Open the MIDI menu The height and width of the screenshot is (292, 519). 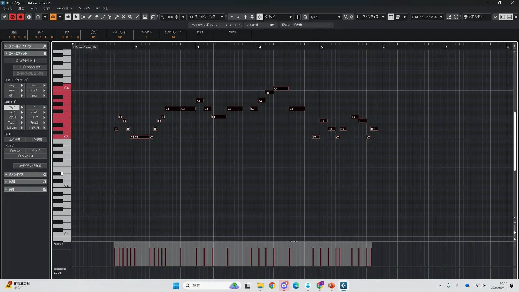coord(34,9)
